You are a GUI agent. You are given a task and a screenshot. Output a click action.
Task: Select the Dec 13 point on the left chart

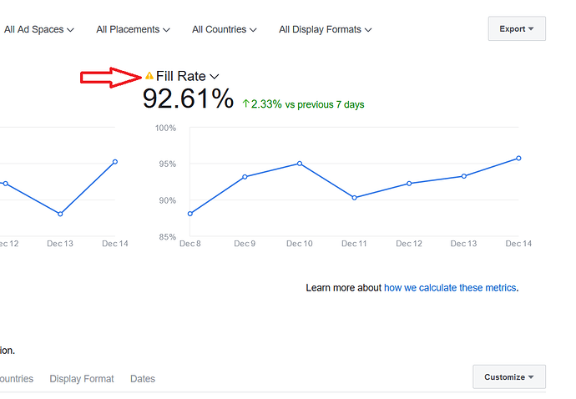tap(60, 214)
